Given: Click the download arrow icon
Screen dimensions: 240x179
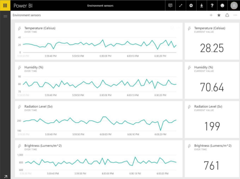Looking at the screenshot, I should click(202, 6).
